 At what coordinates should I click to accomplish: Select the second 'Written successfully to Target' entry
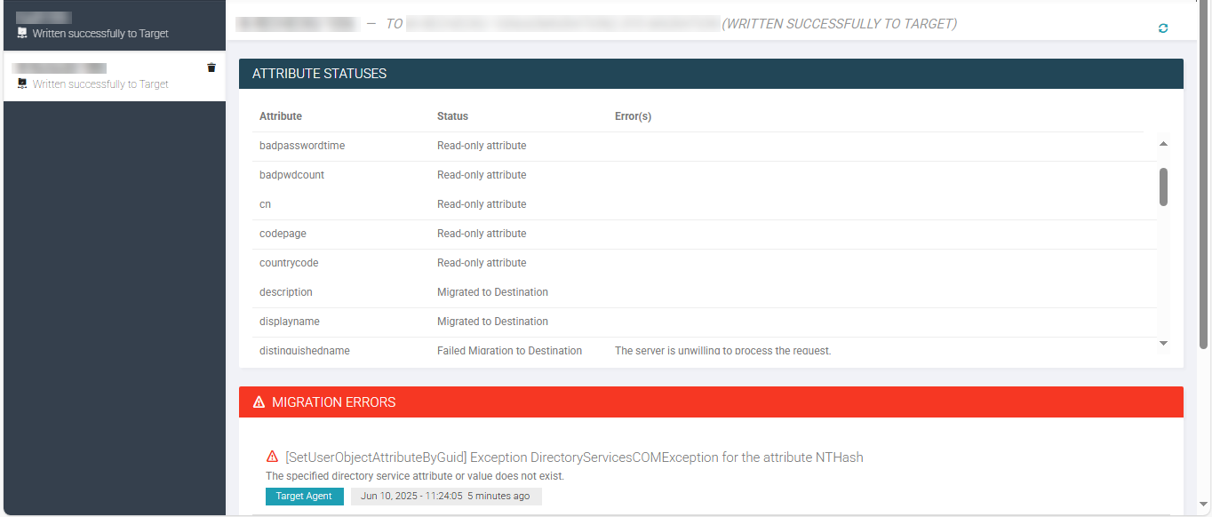(x=107, y=75)
